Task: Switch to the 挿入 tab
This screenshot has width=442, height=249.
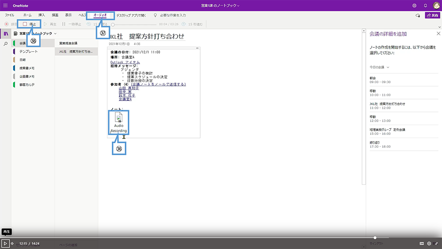Action: 42,15
